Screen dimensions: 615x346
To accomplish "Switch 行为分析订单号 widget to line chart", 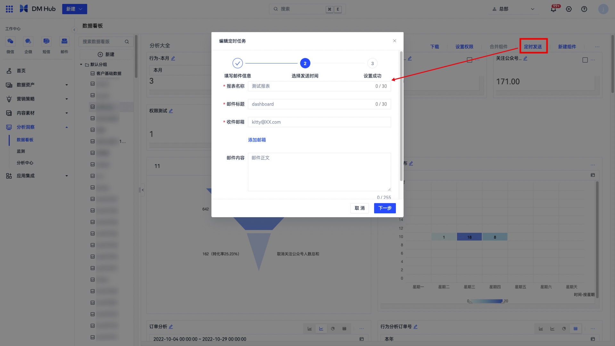I will [553, 329].
